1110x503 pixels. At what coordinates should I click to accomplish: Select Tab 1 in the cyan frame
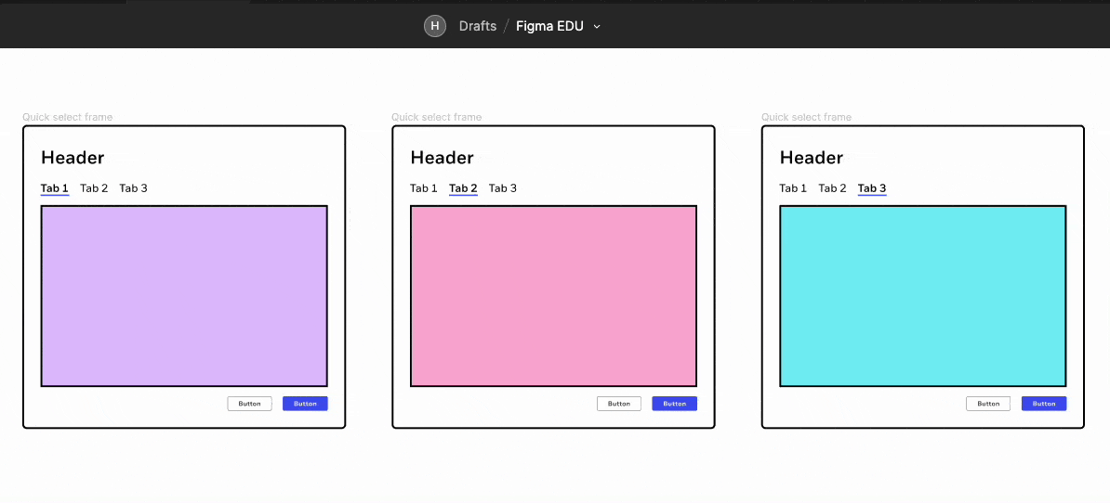(x=793, y=187)
